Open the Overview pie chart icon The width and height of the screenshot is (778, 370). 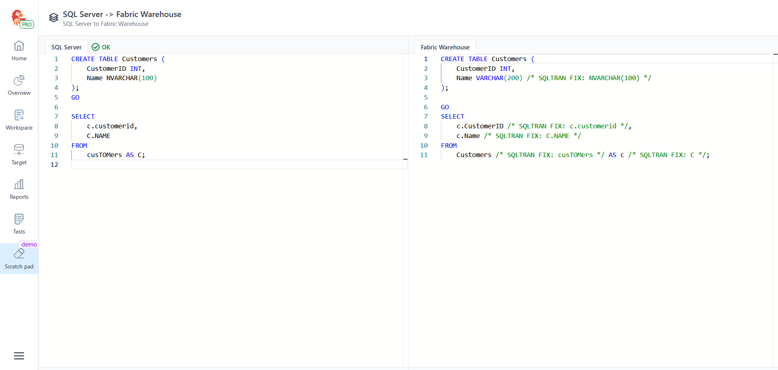[19, 81]
